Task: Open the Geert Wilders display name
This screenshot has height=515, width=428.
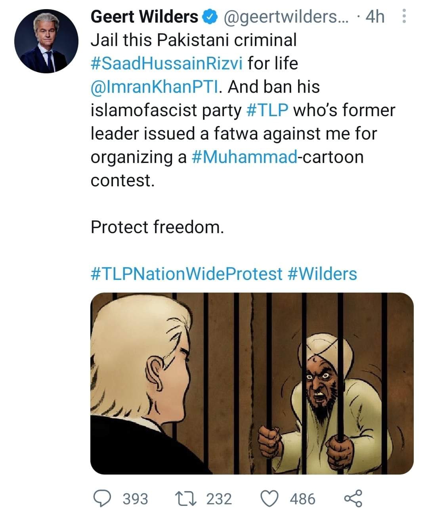Action: point(144,17)
